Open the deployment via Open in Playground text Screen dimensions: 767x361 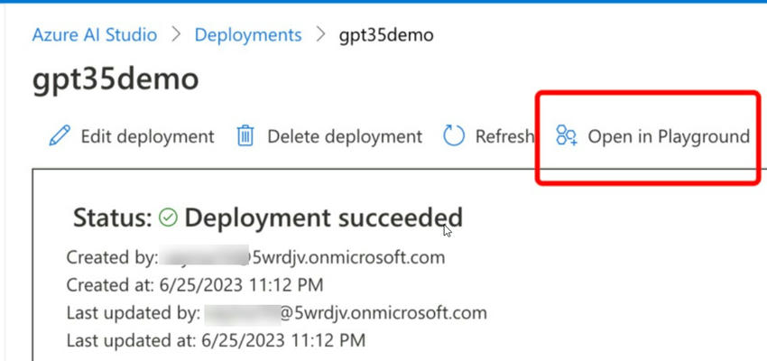(668, 136)
